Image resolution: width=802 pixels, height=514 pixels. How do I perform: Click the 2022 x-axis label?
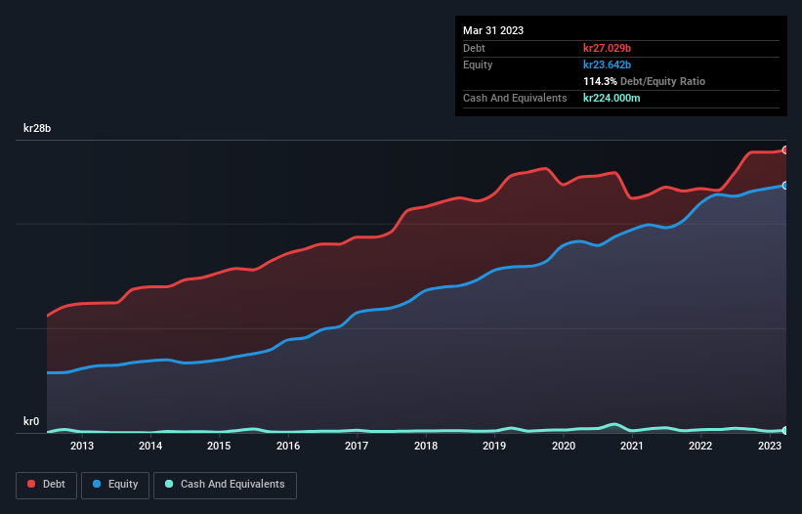700,446
